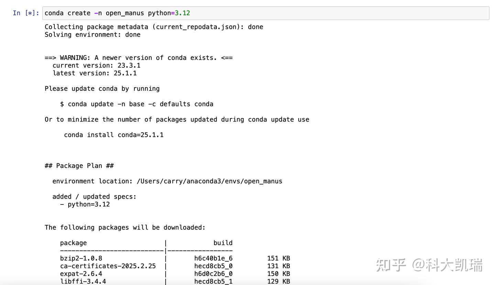
Task: Click build value 'h6d0c2b6_0'
Action: click(x=213, y=274)
